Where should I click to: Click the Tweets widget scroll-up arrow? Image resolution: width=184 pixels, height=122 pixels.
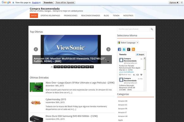tap(144, 58)
